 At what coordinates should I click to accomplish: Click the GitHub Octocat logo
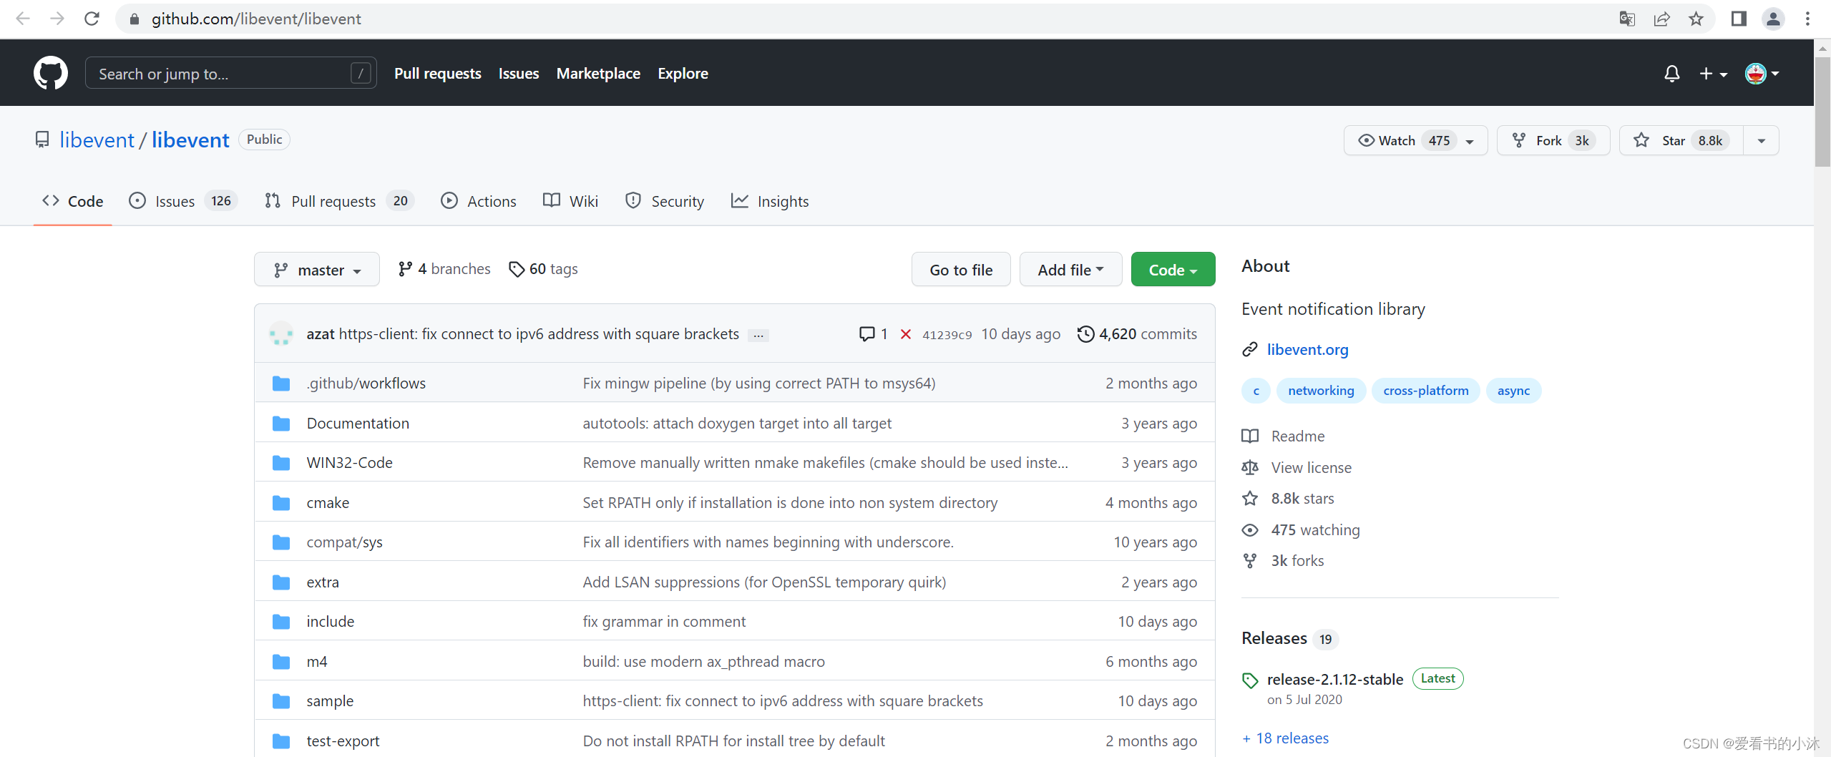pyautogui.click(x=51, y=73)
